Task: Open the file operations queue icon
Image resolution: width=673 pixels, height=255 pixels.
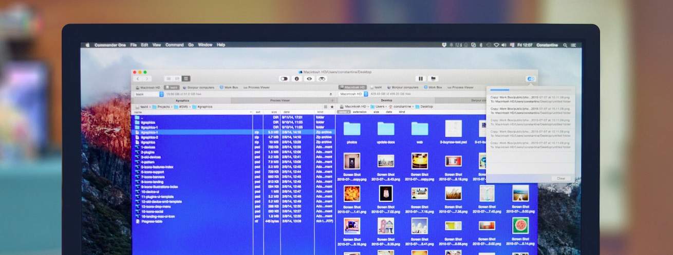Action: point(531,79)
